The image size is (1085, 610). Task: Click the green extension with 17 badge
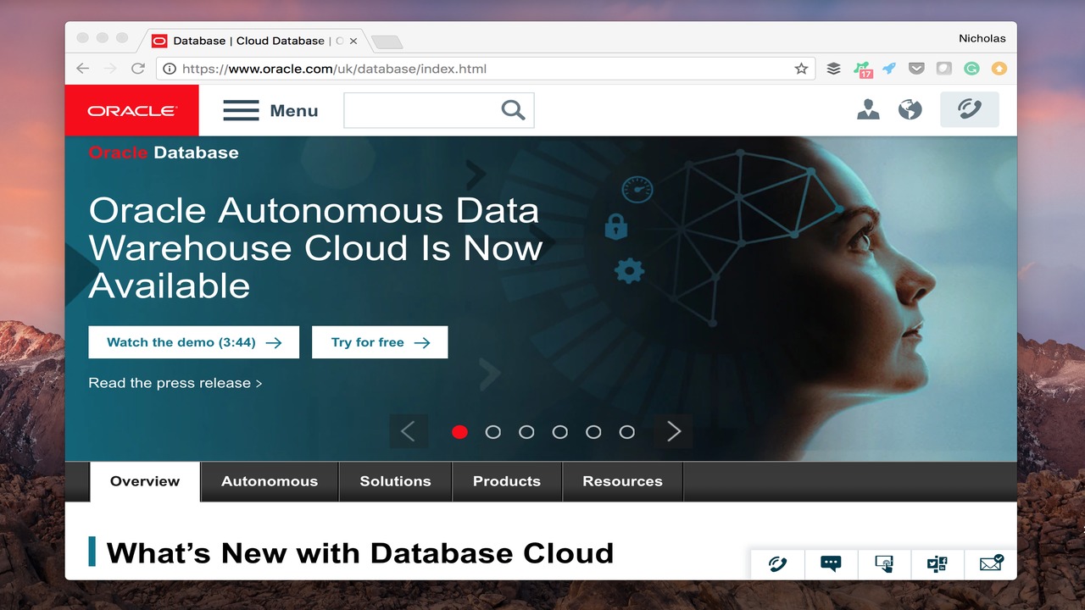tap(862, 69)
